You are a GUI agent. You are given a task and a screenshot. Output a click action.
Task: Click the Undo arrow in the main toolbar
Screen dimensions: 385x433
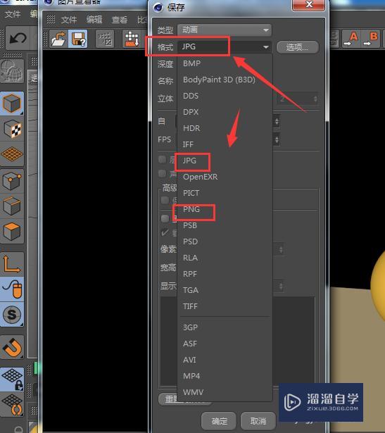click(18, 38)
